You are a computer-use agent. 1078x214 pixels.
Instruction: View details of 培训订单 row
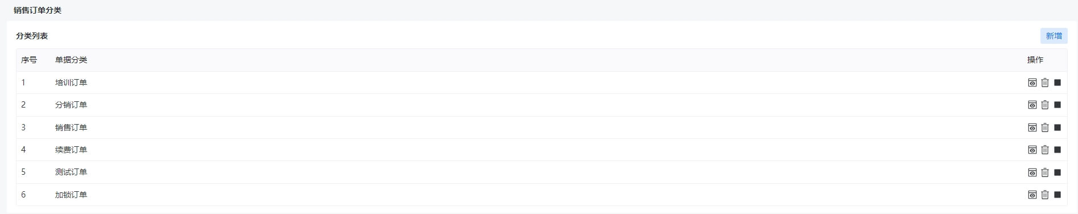coord(1032,83)
